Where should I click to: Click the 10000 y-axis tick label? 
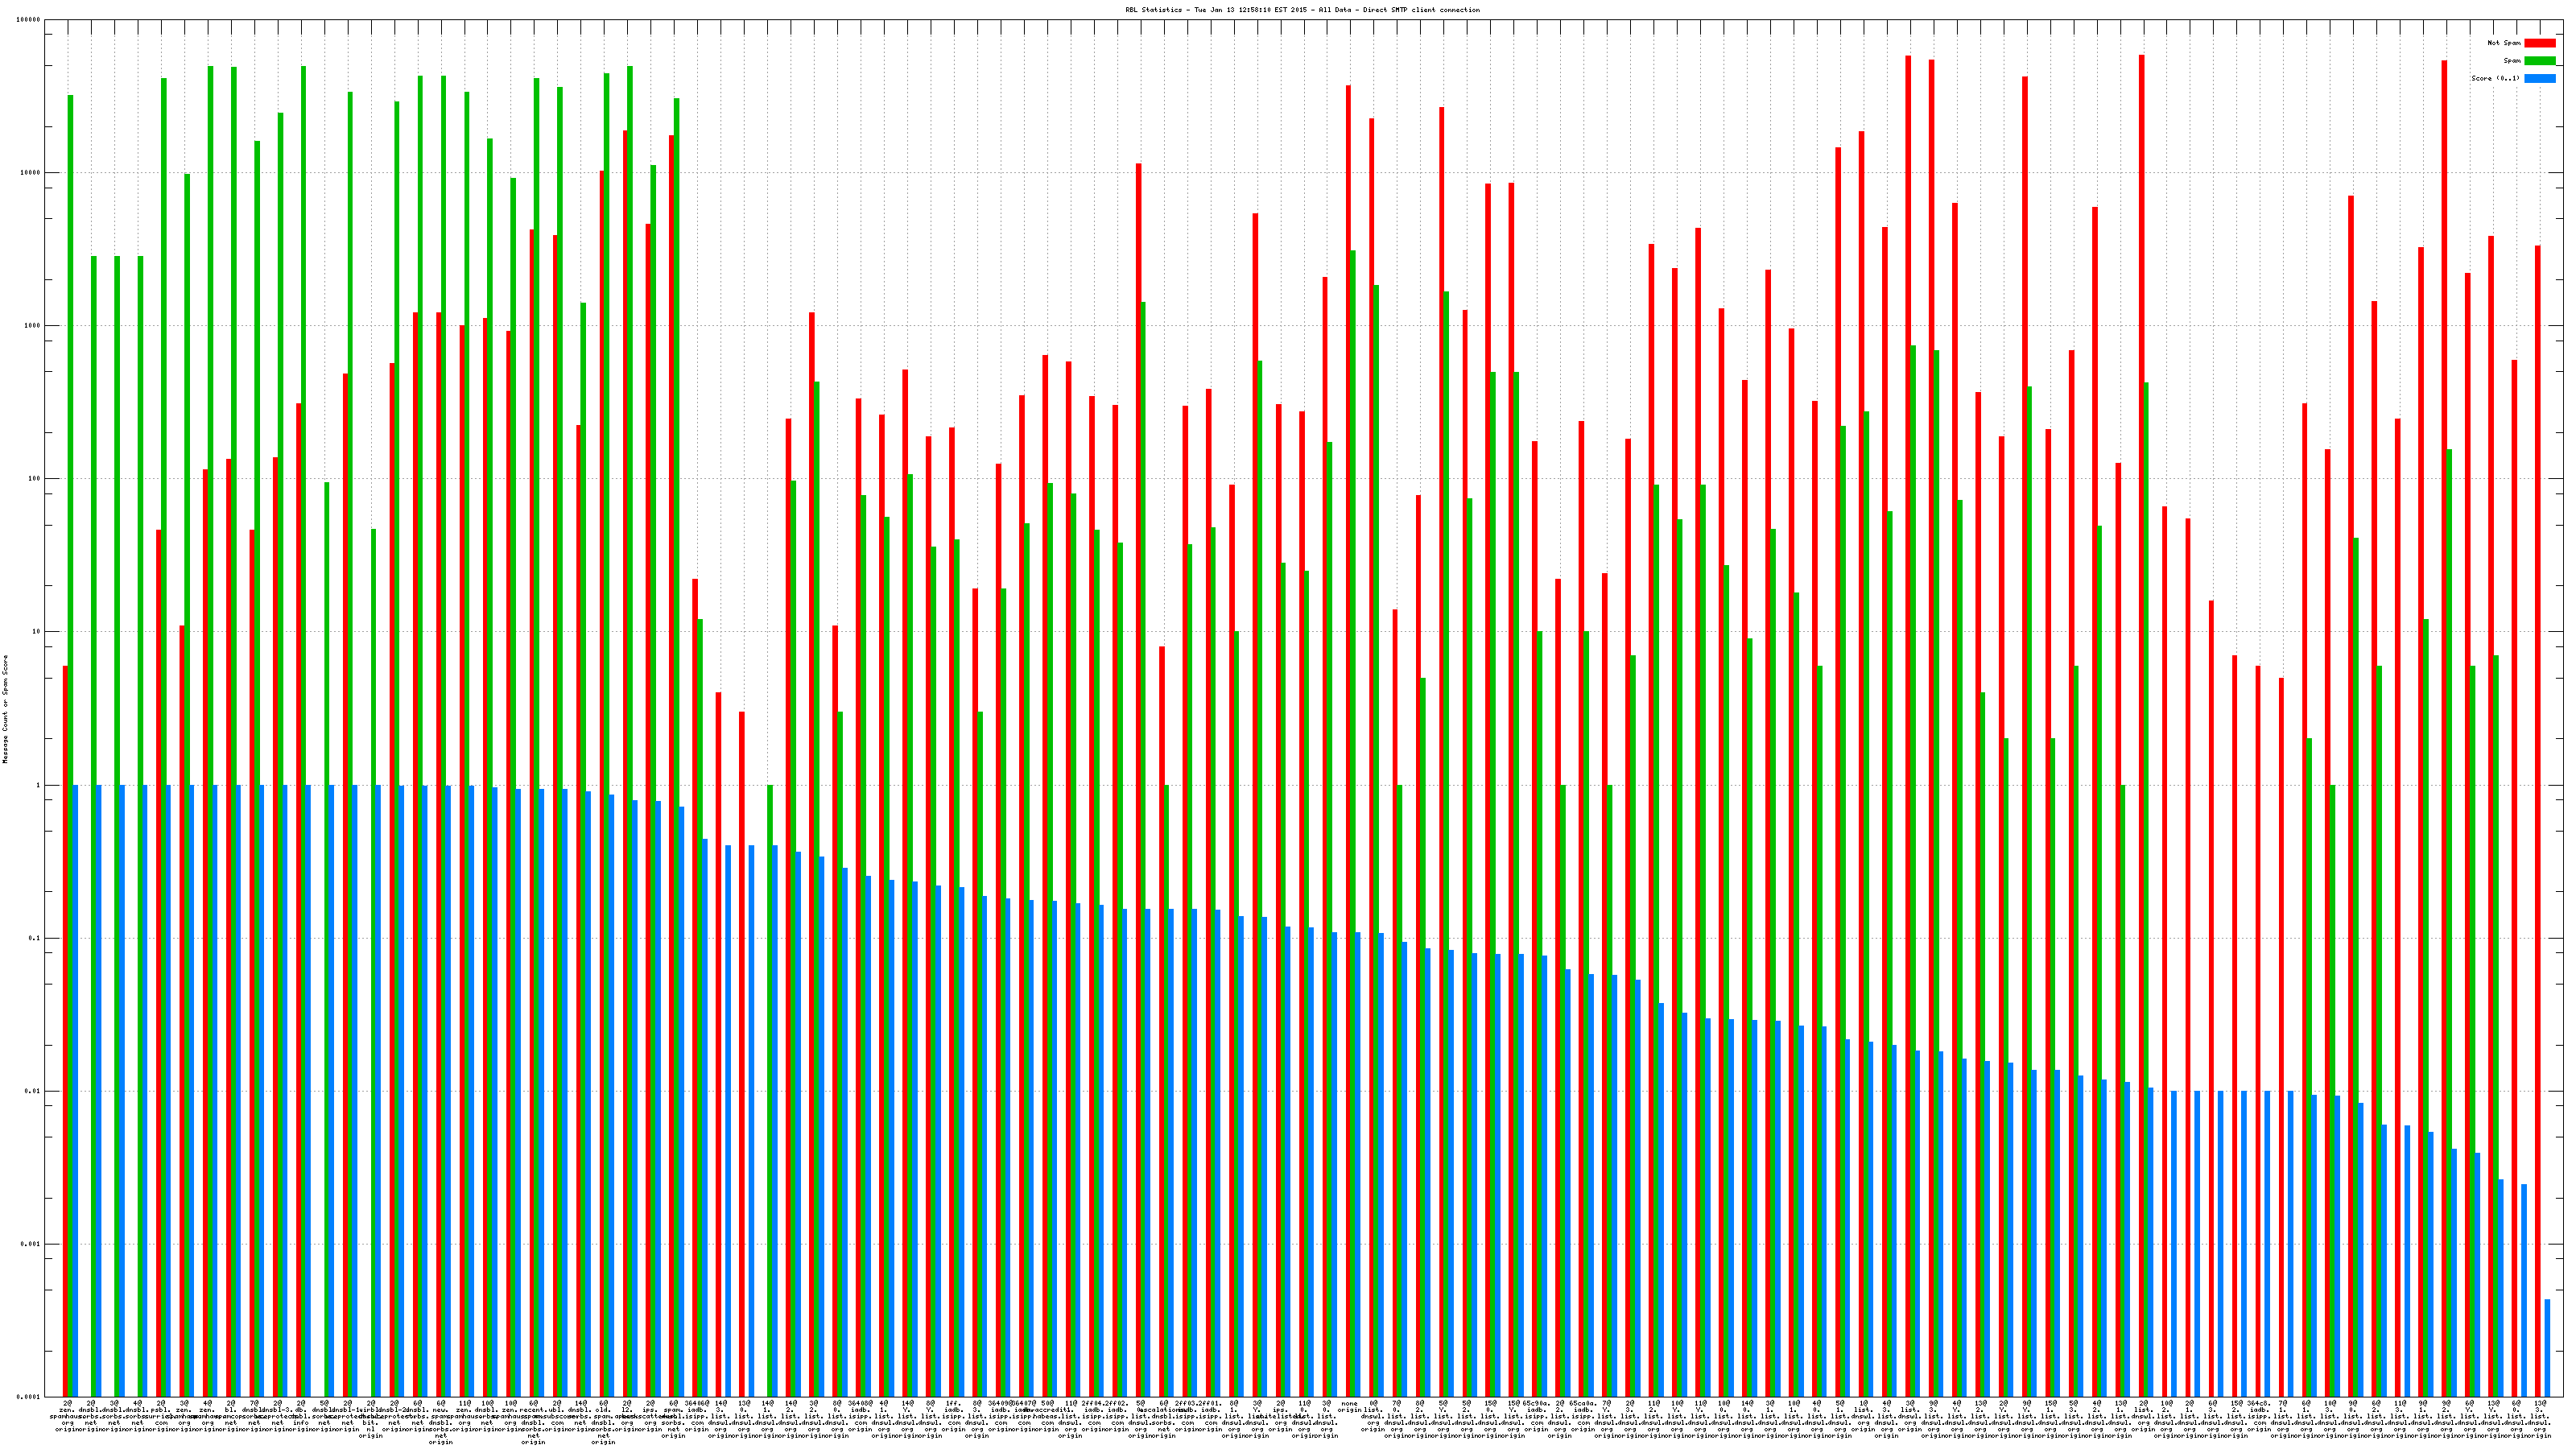coord(31,173)
